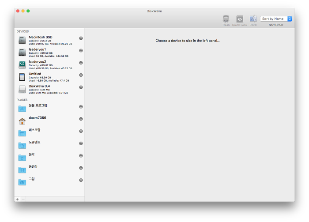The width and height of the screenshot is (309, 222).
Task: Click the refresh arrow for 그림
Action: click(81, 180)
